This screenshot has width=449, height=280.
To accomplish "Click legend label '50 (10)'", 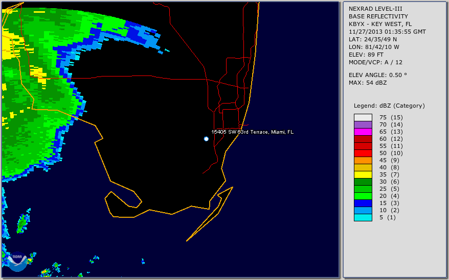I will coord(391,153).
